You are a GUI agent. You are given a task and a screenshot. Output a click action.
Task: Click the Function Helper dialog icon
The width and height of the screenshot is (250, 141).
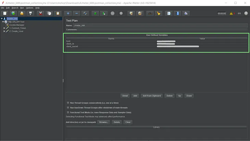[x=169, y=13]
